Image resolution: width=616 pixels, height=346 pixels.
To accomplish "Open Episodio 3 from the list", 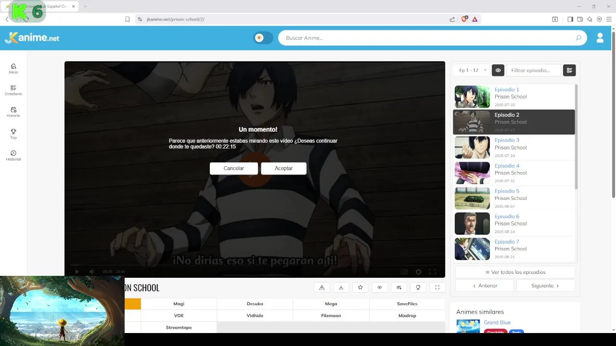I will tap(514, 148).
